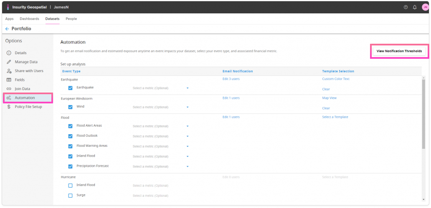Open the metric dropdown for Earthquake
This screenshot has height=208, width=431.
[x=188, y=88]
